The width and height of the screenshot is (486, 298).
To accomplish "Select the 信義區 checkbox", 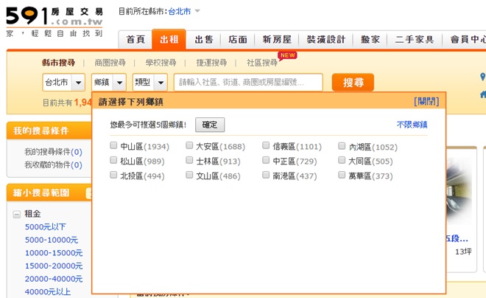I will click(x=266, y=146).
